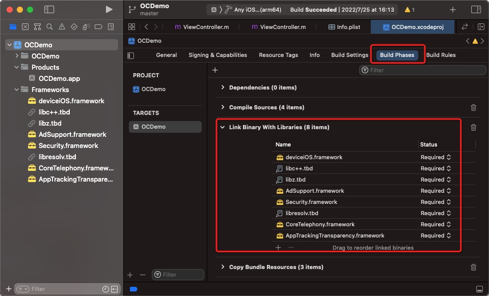Image resolution: width=489 pixels, height=296 pixels.
Task: Click the add build phase plus icon
Action: pos(215,70)
